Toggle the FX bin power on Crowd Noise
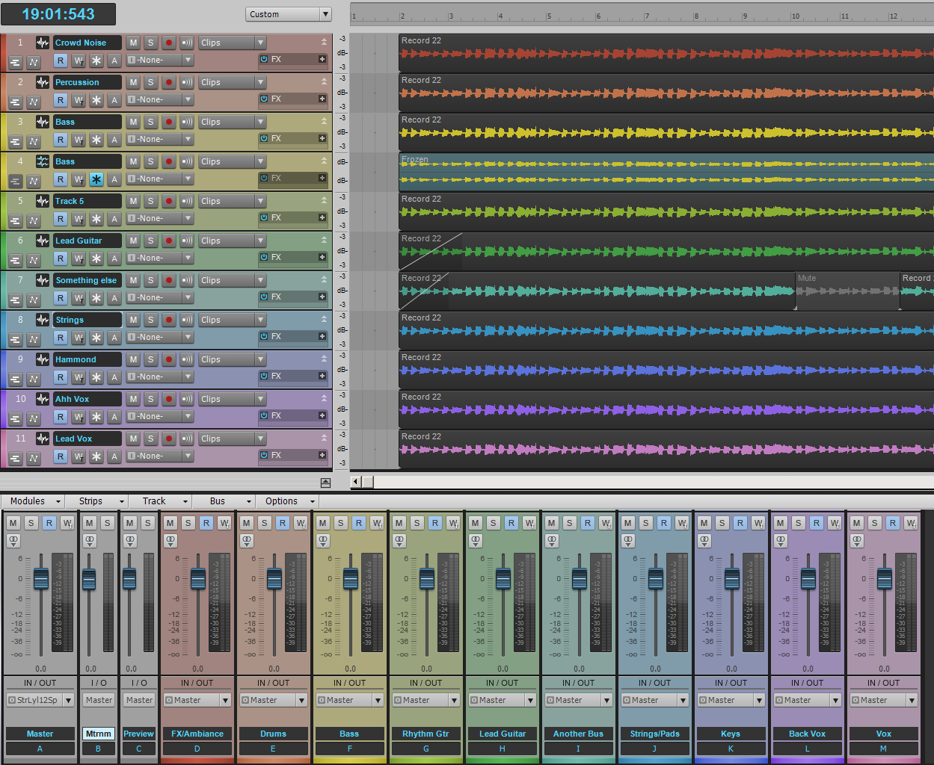Viewport: 934px width, 765px height. tap(264, 59)
